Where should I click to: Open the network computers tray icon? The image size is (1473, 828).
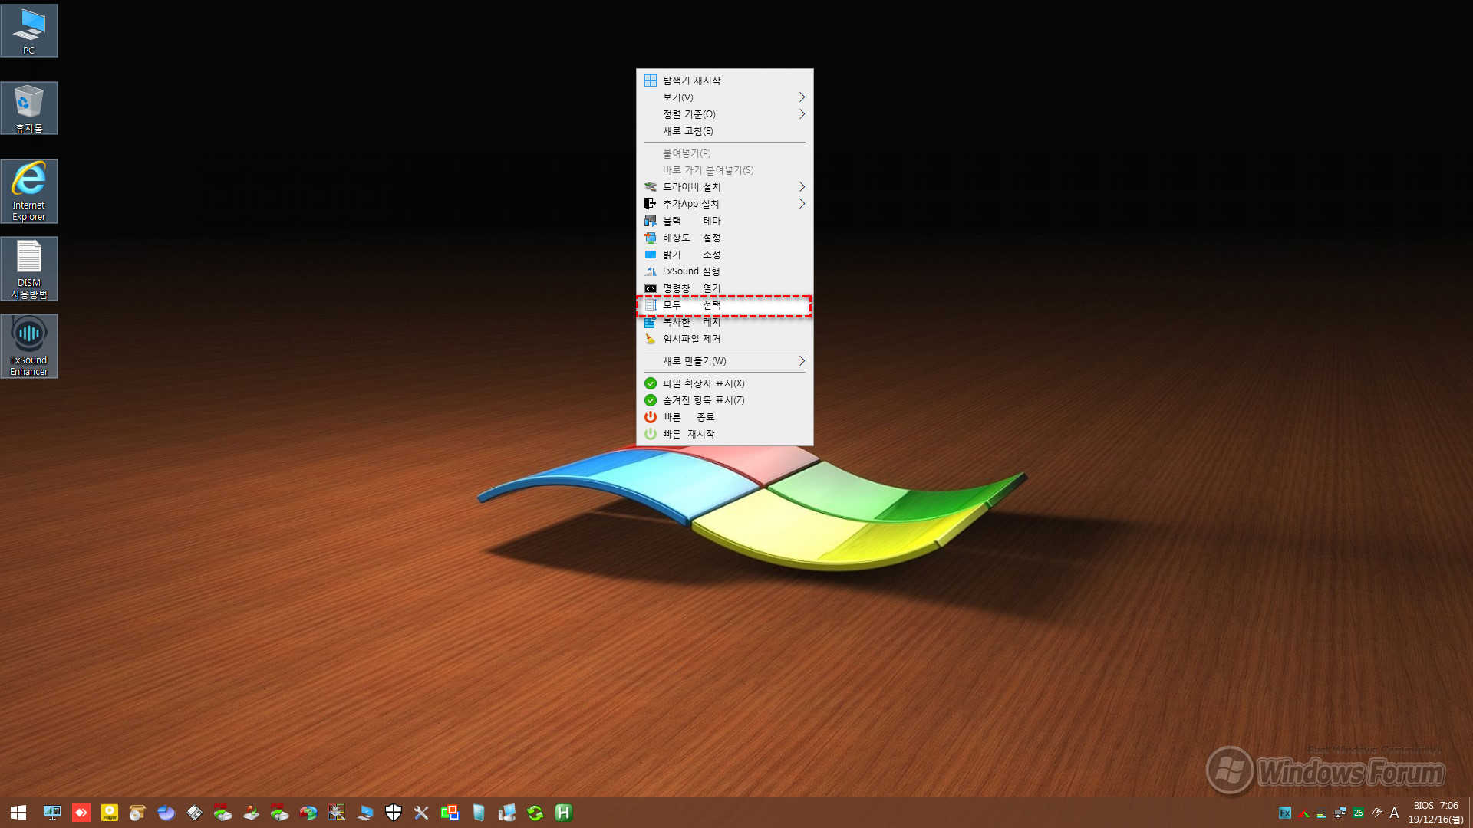click(x=1340, y=813)
